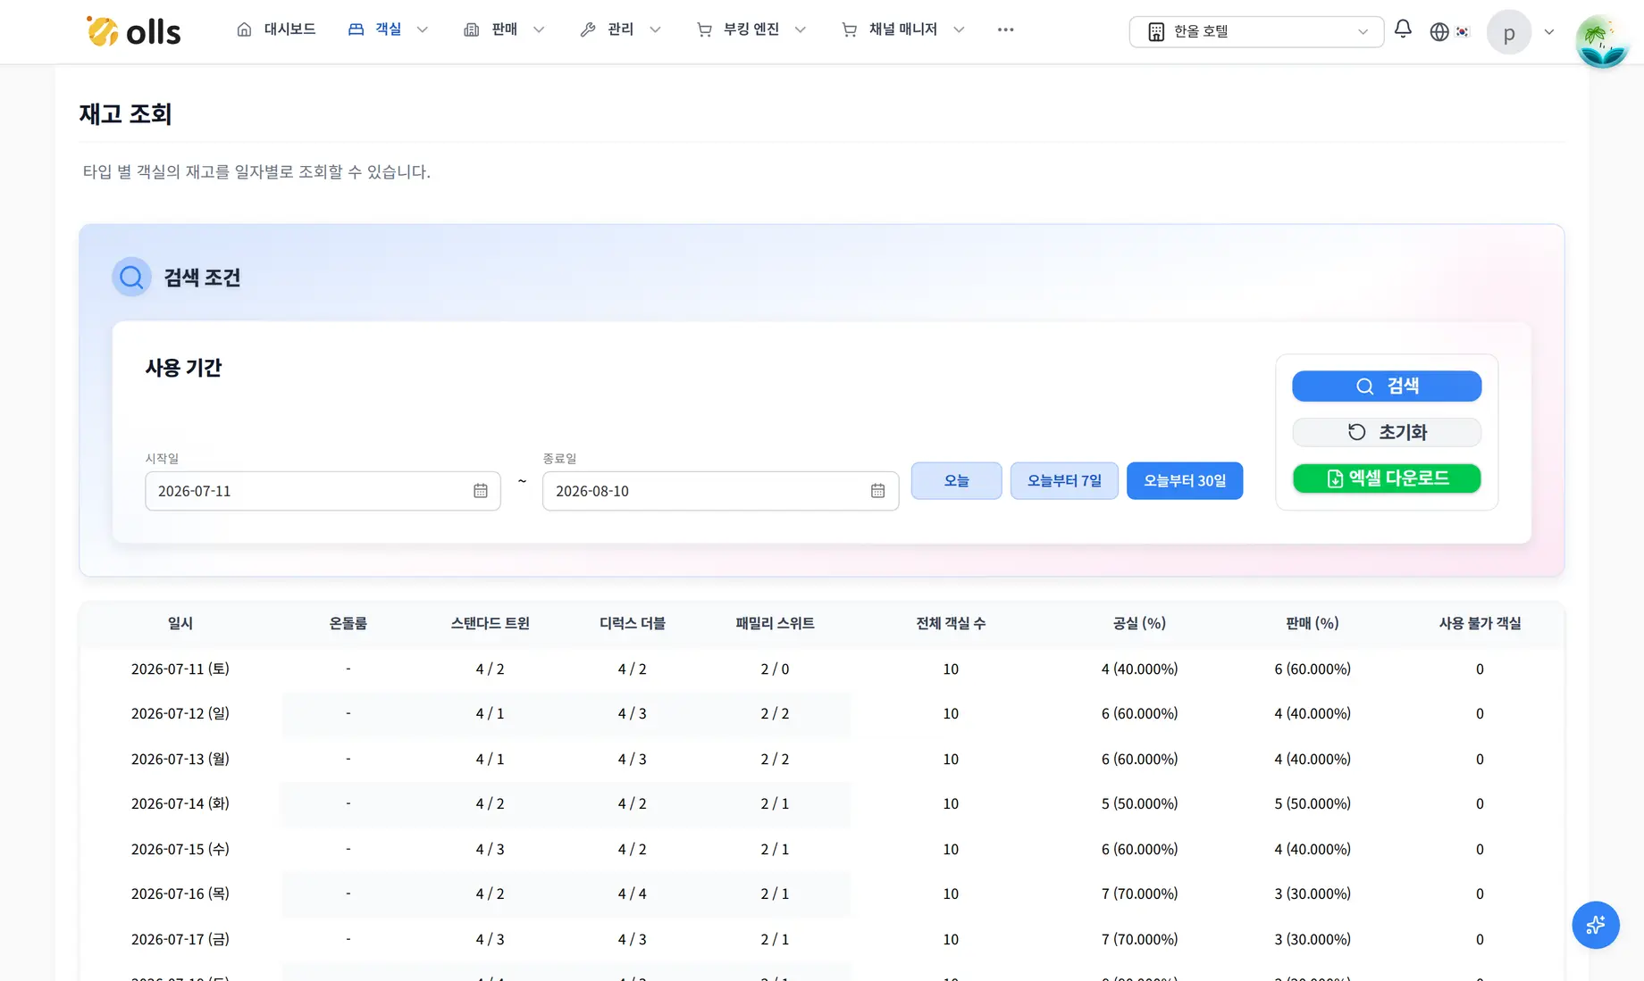Open the 채널 매니저 menu

pos(902,29)
